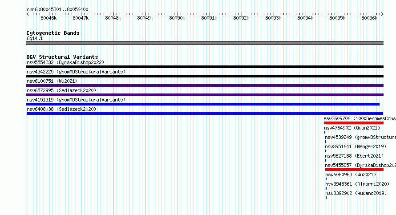Click the purple bar for nsv6100751

[205, 85]
